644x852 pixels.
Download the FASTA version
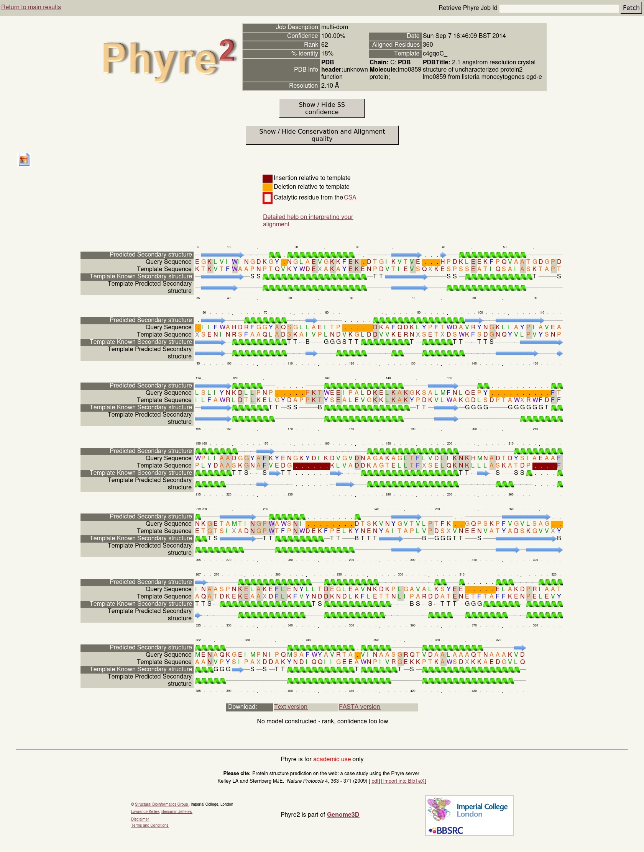pyautogui.click(x=359, y=707)
